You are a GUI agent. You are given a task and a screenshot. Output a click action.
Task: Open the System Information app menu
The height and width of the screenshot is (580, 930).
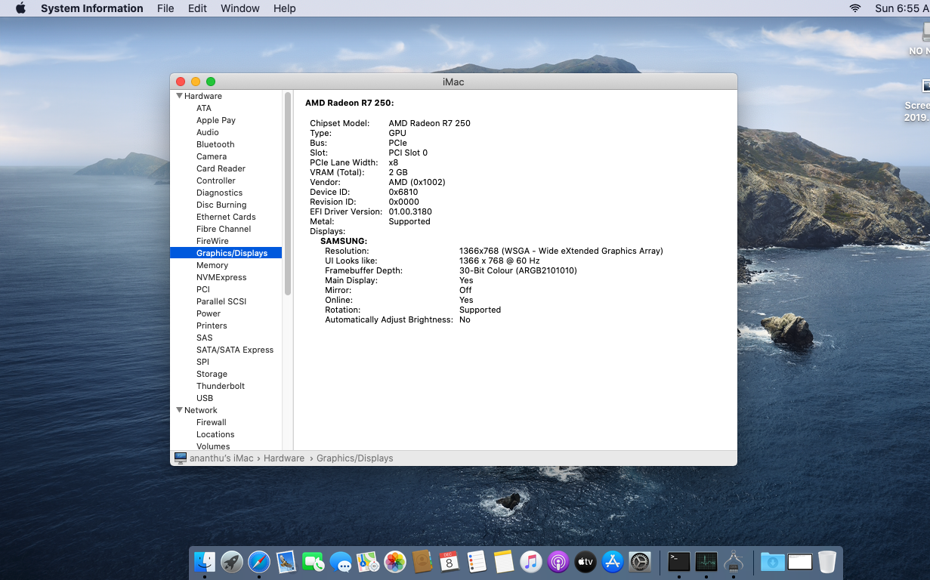pyautogui.click(x=91, y=8)
